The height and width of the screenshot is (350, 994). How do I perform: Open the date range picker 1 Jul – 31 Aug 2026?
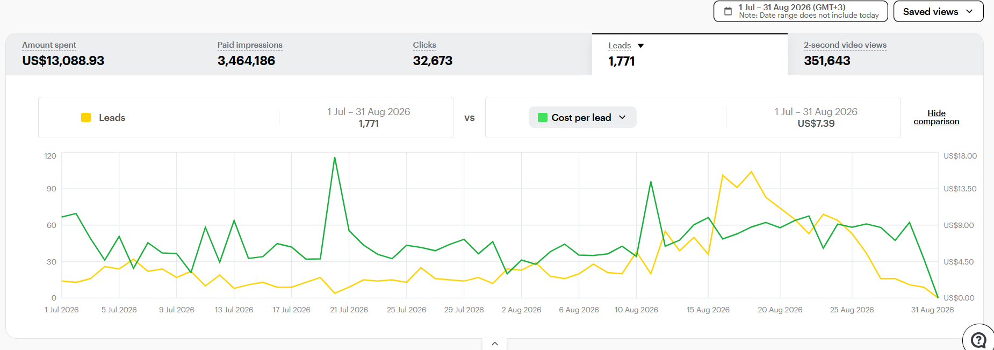click(x=801, y=11)
